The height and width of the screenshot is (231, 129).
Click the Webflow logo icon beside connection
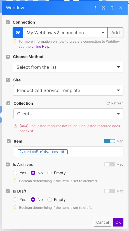(18, 33)
